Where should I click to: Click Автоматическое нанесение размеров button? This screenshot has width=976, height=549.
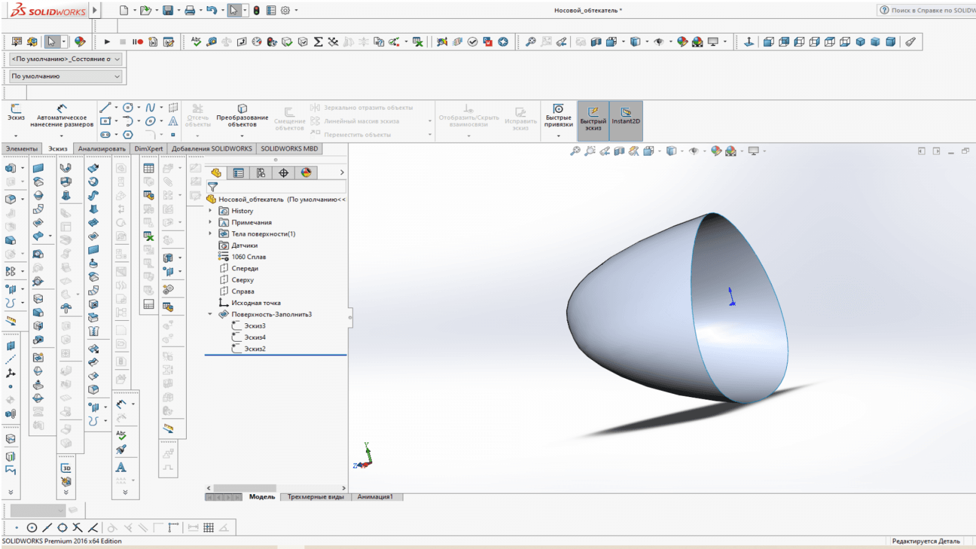click(x=62, y=116)
